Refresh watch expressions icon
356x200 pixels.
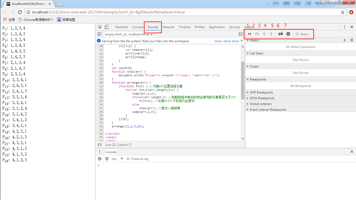coord(352,40)
